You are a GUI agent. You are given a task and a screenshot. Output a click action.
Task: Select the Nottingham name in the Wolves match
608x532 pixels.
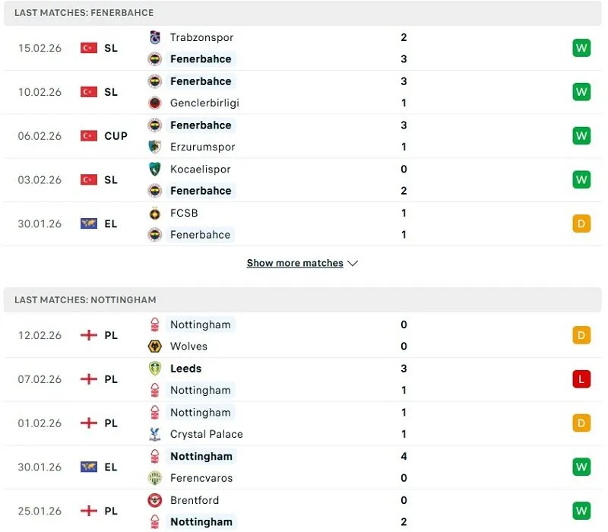coord(200,324)
